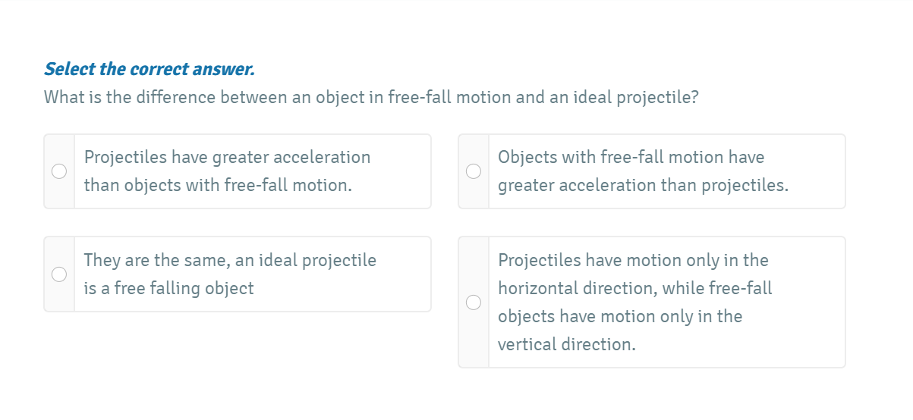Click answer text 'Projectiles have greater acceleration'
913x420 pixels.
click(x=227, y=158)
